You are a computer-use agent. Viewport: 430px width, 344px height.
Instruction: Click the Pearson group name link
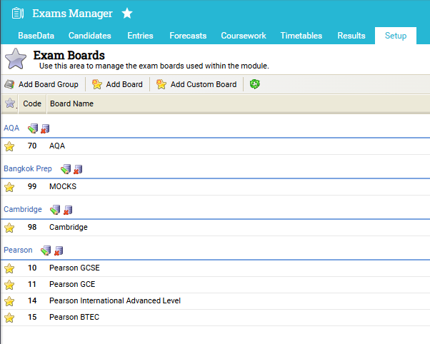tap(18, 250)
